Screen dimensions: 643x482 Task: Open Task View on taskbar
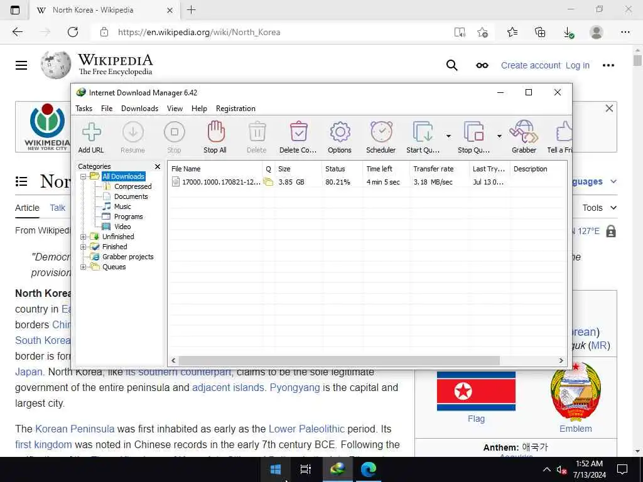tap(306, 469)
